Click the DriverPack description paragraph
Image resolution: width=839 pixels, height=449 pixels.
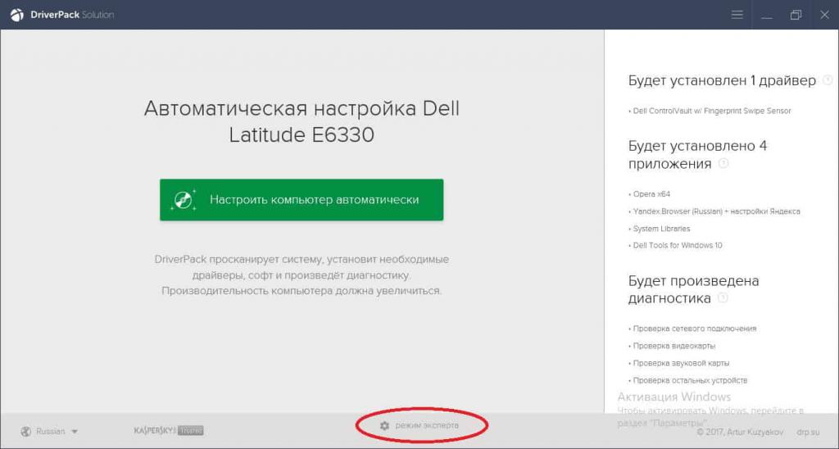302,275
